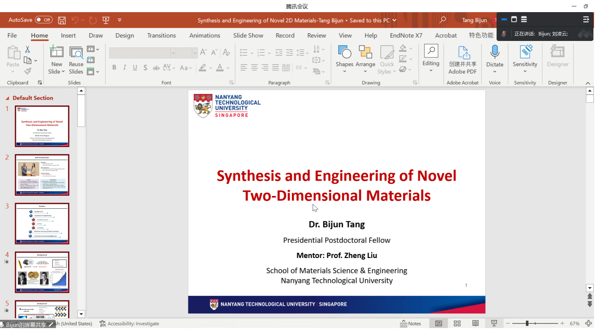Toggle Bold formatting
This screenshot has height=329, width=595.
114,67
